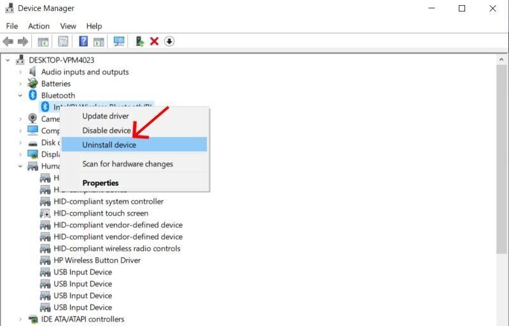Click the HP Wireless Button Driver icon

45,260
